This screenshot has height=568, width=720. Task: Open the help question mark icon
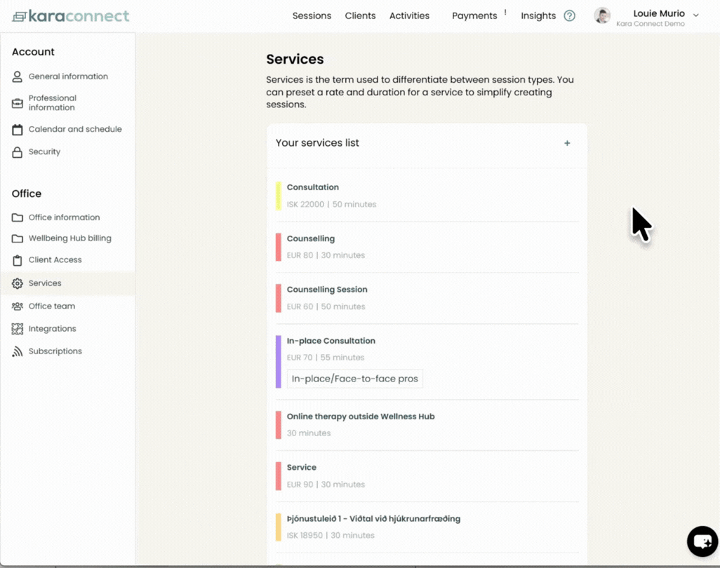[569, 15]
